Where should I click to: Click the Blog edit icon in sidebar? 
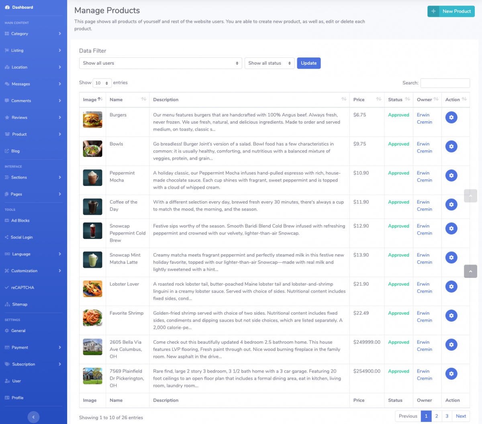7,151
